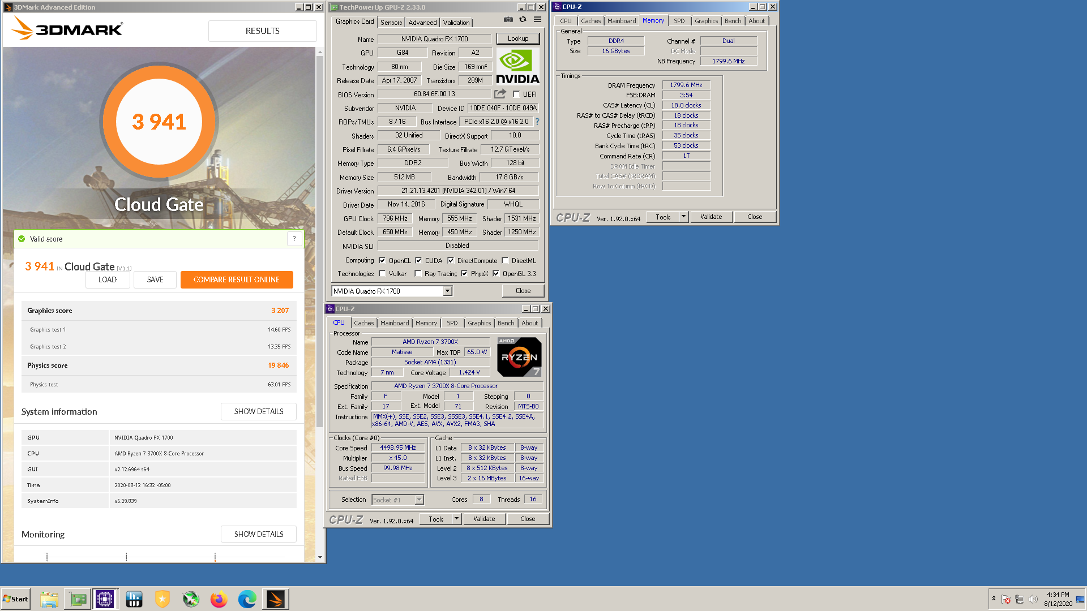The image size is (1087, 611).
Task: Show details for System information
Action: click(259, 411)
